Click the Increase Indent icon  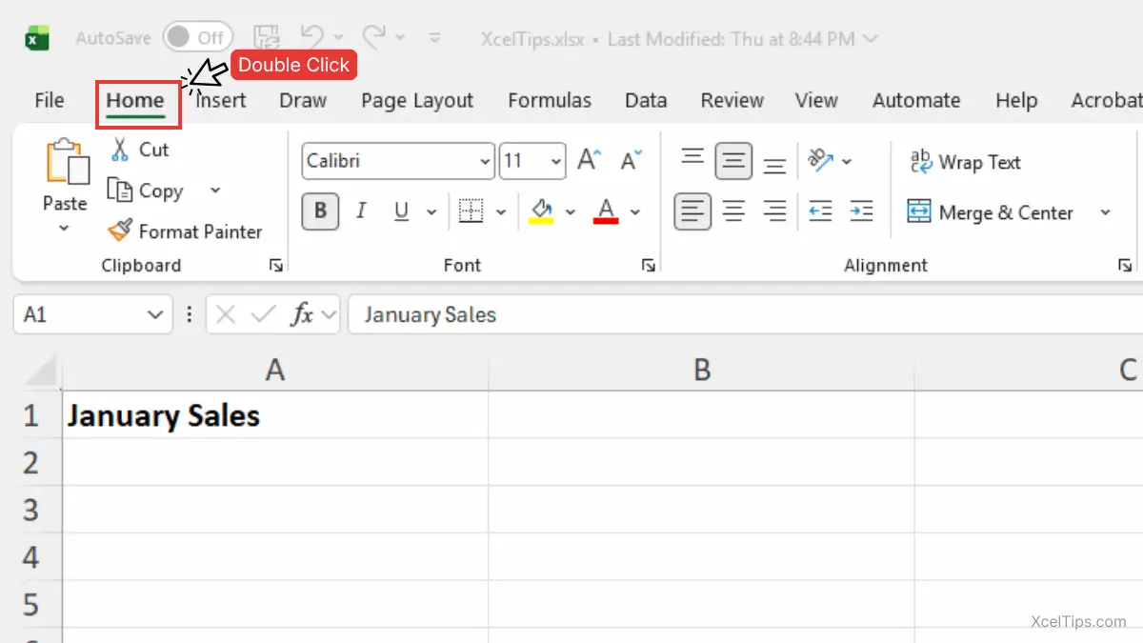pyautogui.click(x=862, y=211)
